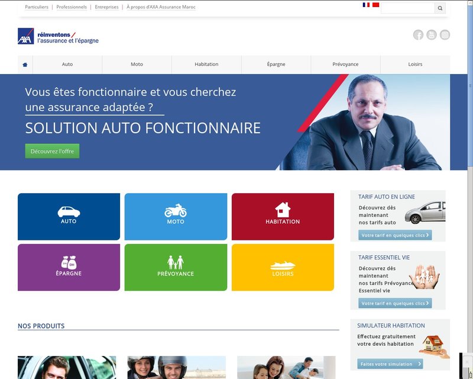The height and width of the screenshot is (379, 473).
Task: Click Votre tarif en quelques clics under Essentiel Vie
Action: pos(395,303)
